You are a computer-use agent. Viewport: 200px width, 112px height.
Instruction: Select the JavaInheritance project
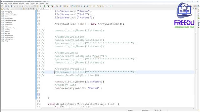[9, 35]
